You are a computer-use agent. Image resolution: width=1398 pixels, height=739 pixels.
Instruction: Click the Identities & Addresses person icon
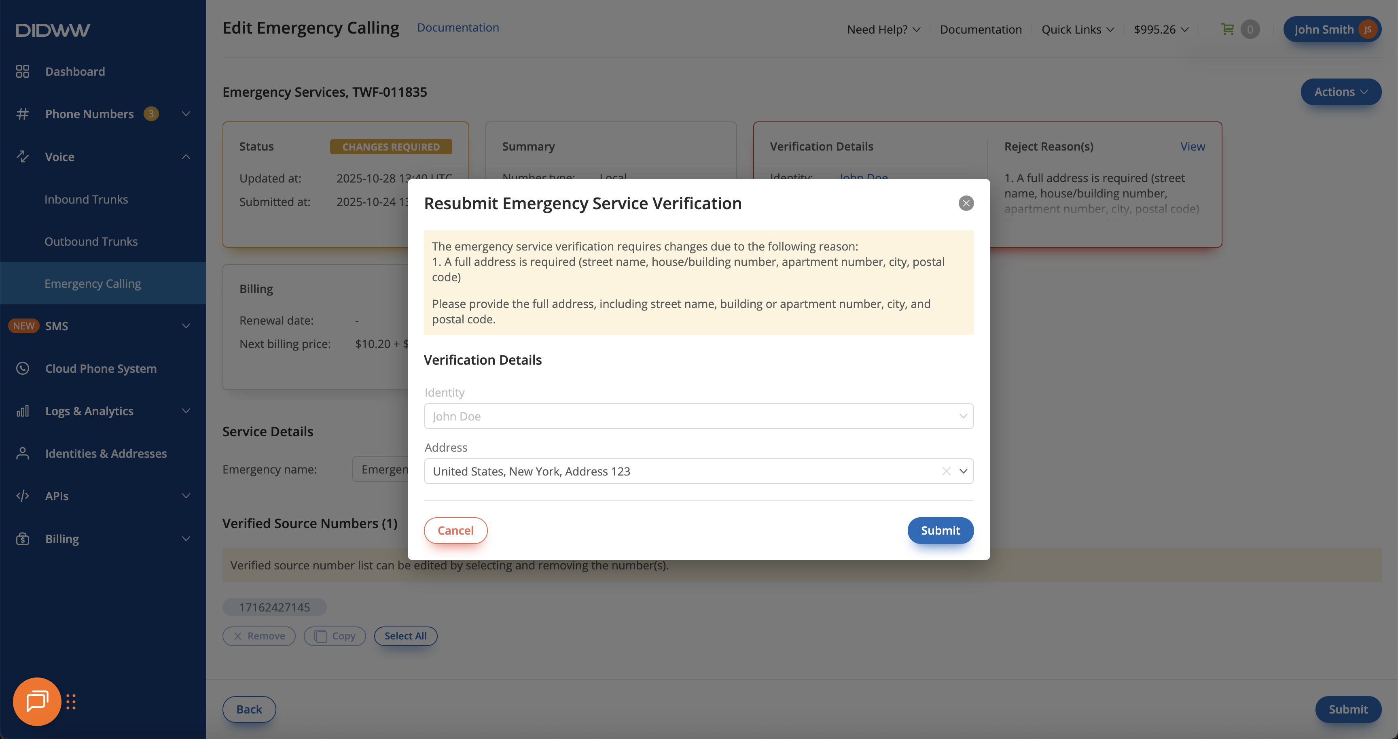point(22,453)
